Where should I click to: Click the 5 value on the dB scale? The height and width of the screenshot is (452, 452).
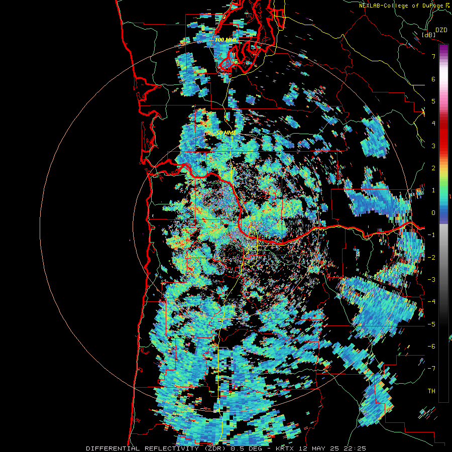pyautogui.click(x=433, y=101)
